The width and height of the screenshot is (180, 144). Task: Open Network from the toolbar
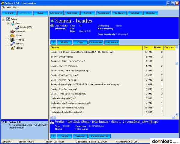[135, 13]
